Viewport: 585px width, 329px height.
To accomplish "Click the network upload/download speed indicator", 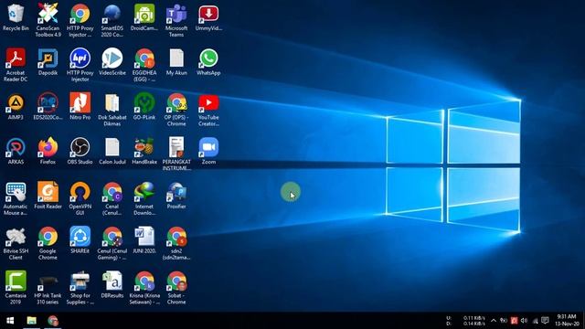I will tap(465, 321).
